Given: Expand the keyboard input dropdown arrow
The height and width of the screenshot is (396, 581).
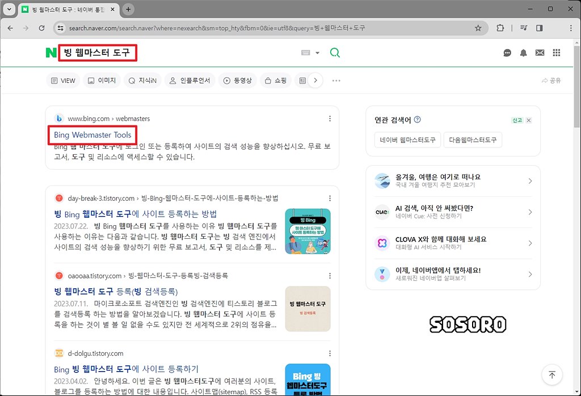Looking at the screenshot, I should click(318, 53).
